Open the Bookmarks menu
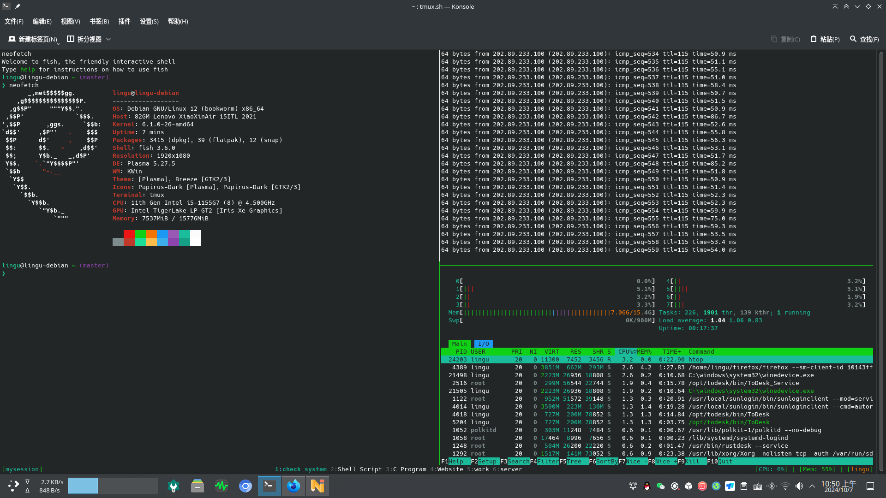The height and width of the screenshot is (498, 886). coord(99,21)
